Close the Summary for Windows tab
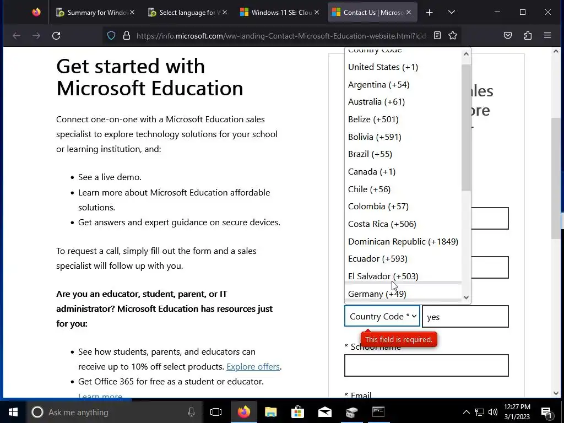The height and width of the screenshot is (423, 564). [x=132, y=12]
